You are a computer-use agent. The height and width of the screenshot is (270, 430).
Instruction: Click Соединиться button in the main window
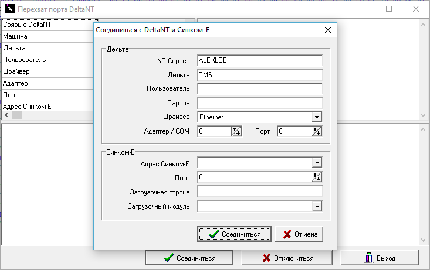[x=190, y=258]
